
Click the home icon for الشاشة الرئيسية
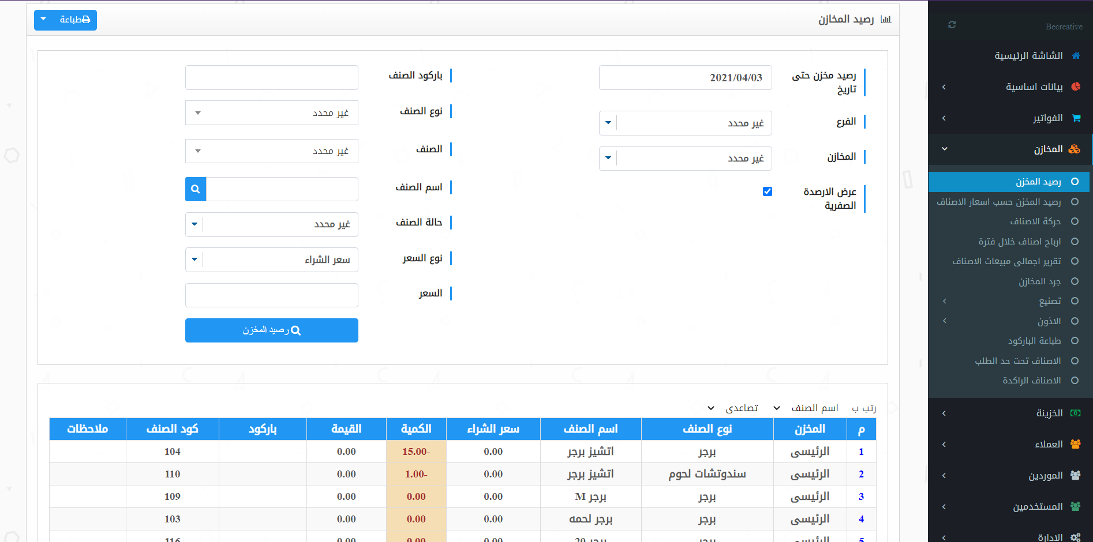tap(1076, 56)
